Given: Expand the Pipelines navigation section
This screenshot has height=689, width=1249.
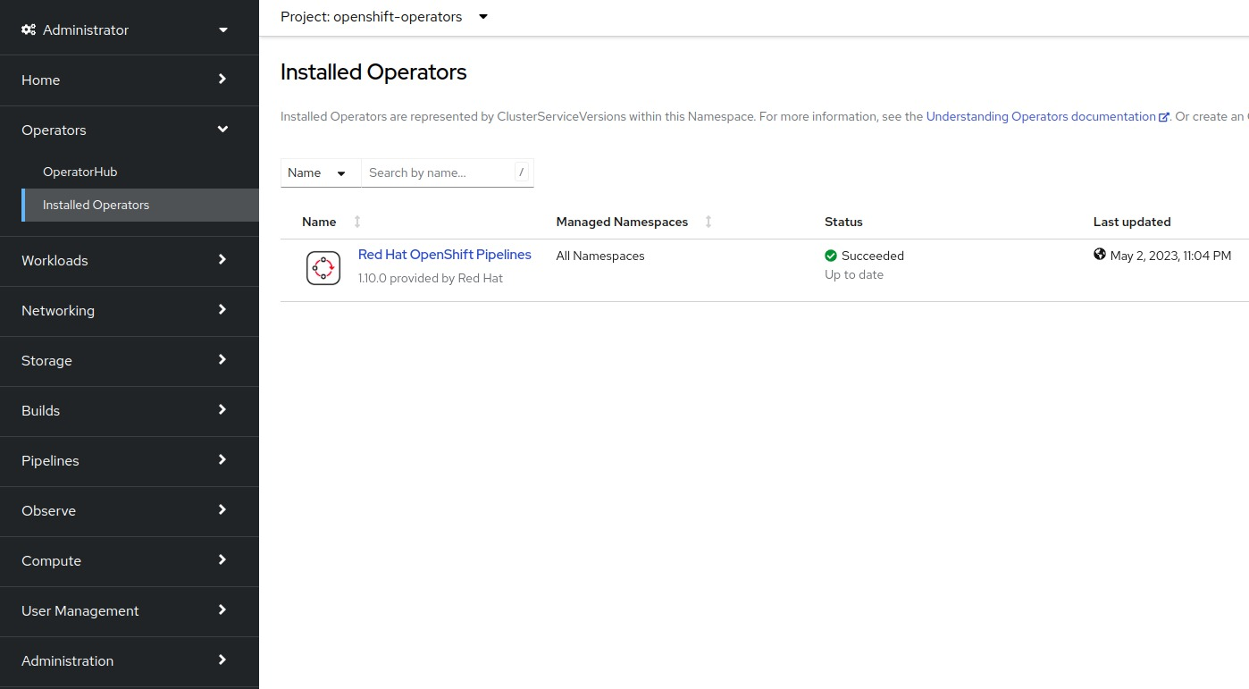Looking at the screenshot, I should click(130, 460).
